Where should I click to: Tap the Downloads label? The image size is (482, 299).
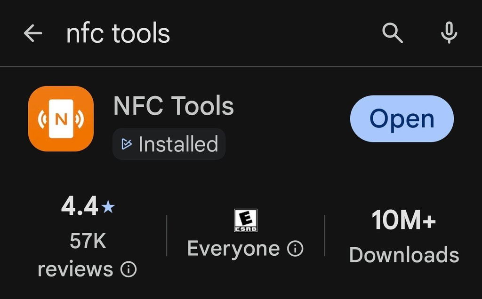coord(404,254)
